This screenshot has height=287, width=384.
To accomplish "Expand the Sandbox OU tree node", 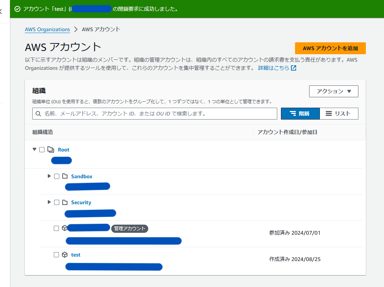I will click(49, 176).
